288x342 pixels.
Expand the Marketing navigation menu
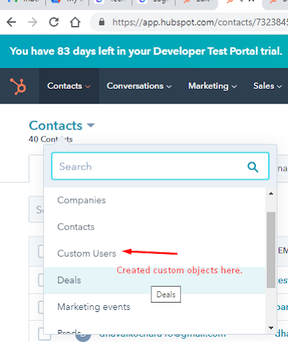pos(212,86)
